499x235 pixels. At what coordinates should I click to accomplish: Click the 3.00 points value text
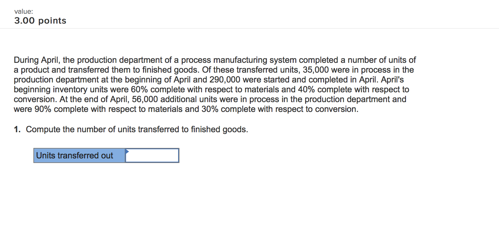(x=40, y=20)
